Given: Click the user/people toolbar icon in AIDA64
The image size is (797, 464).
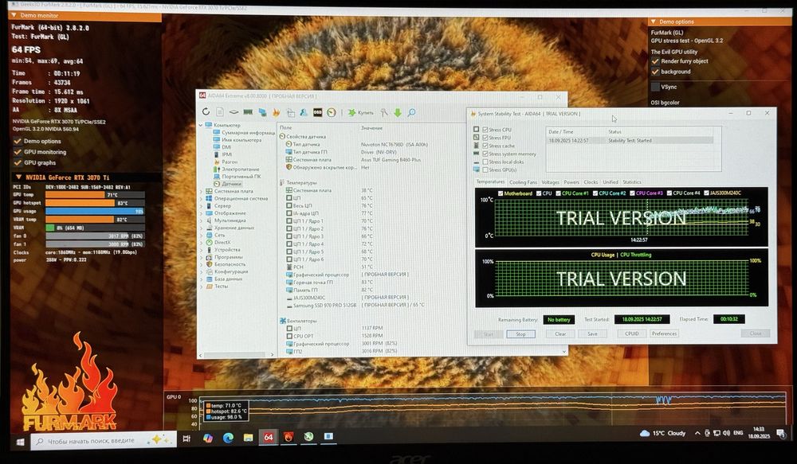Looking at the screenshot, I should coord(304,112).
